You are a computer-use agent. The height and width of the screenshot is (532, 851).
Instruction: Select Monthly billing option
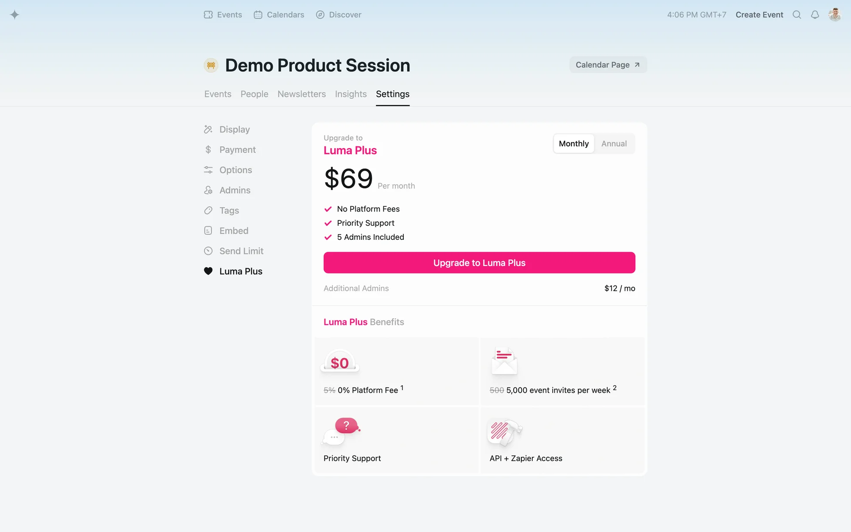(574, 144)
